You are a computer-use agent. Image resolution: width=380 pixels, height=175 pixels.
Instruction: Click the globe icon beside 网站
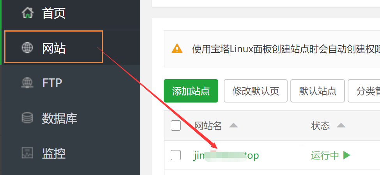click(27, 48)
